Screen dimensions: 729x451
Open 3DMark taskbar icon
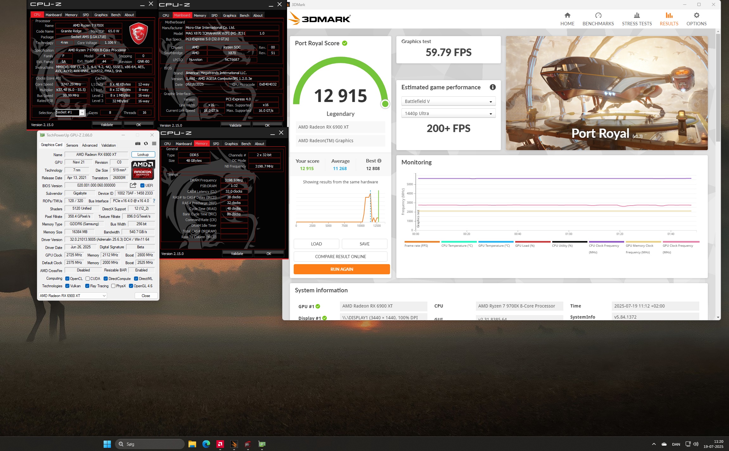234,444
